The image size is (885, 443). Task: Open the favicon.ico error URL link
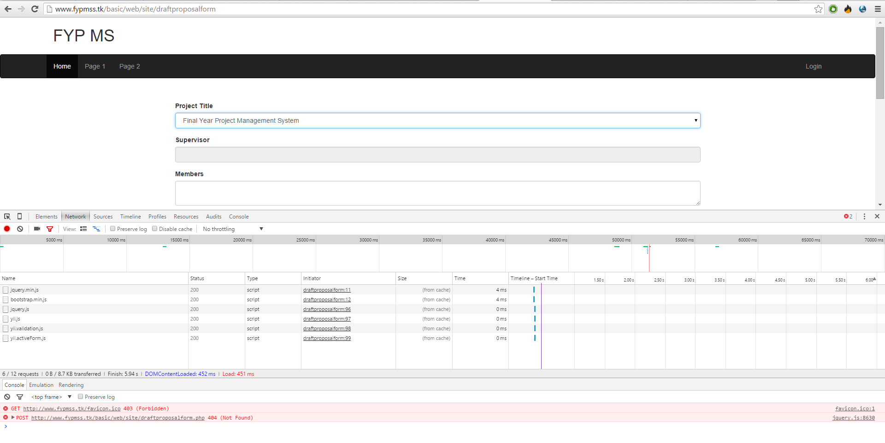pos(72,408)
